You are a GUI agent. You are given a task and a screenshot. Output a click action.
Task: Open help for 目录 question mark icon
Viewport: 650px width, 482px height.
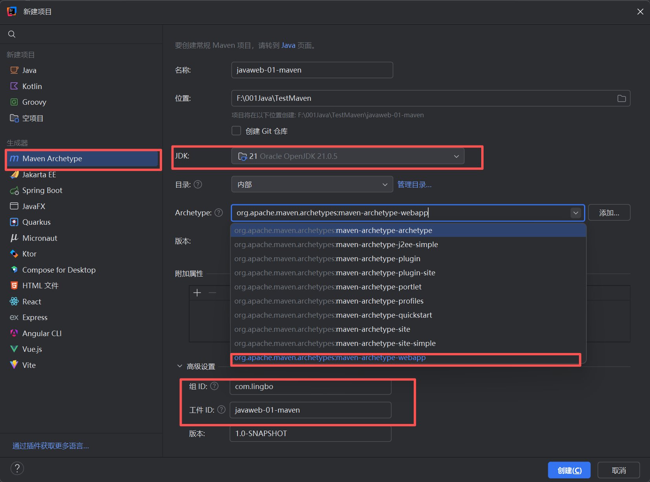pos(198,184)
